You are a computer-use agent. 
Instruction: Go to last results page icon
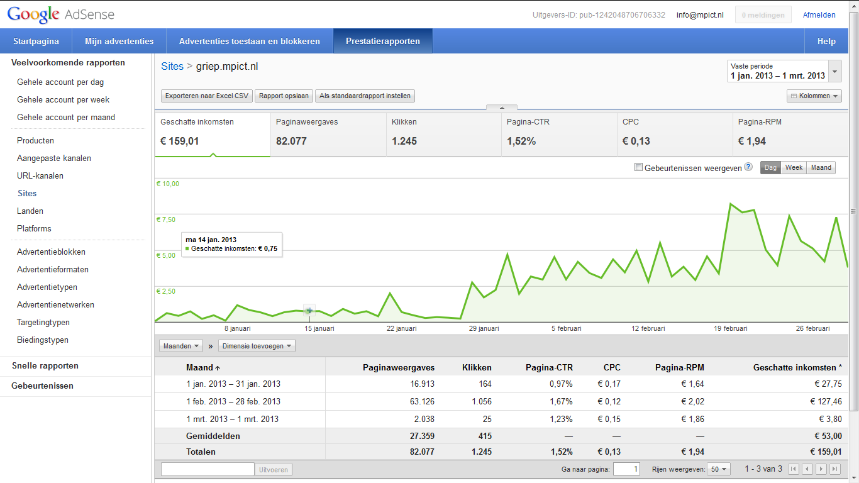835,469
